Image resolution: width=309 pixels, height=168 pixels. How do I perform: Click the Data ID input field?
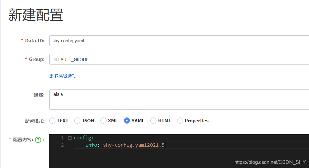(x=179, y=41)
